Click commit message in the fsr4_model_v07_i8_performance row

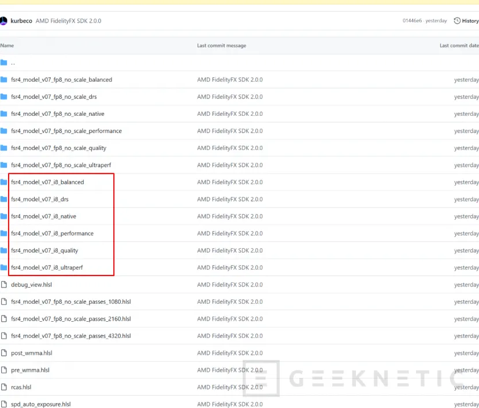click(x=229, y=234)
